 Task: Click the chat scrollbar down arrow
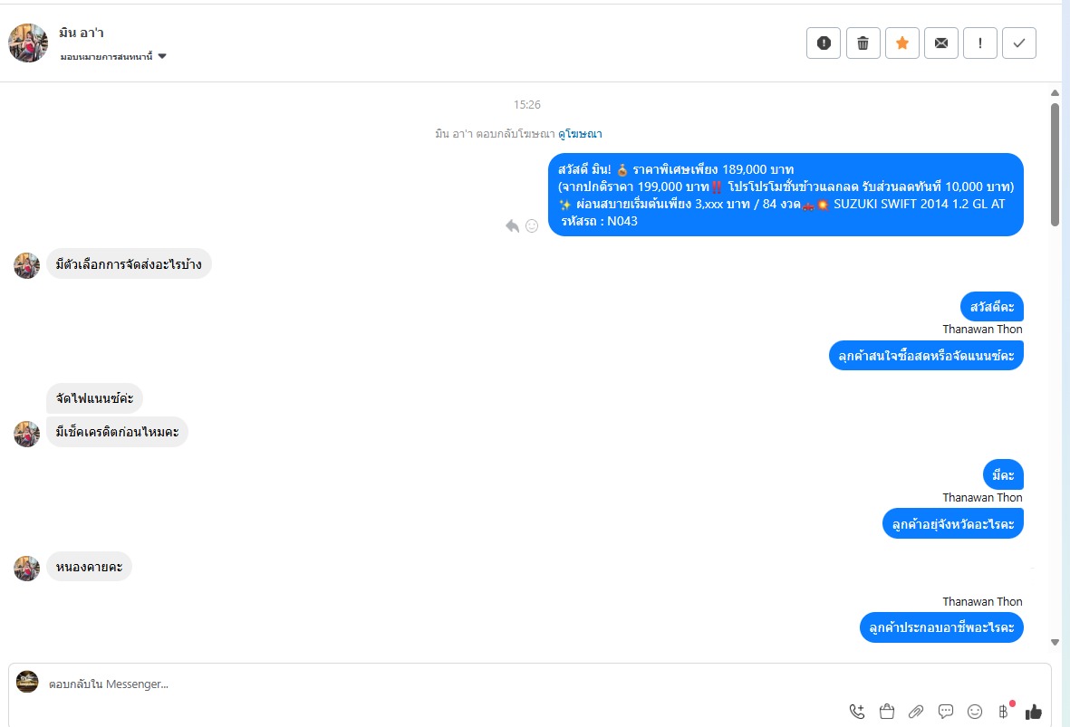click(1056, 642)
